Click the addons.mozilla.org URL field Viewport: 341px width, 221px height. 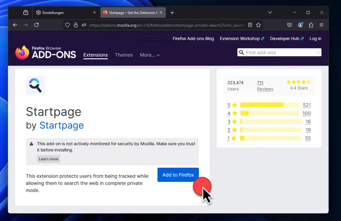[x=167, y=25]
